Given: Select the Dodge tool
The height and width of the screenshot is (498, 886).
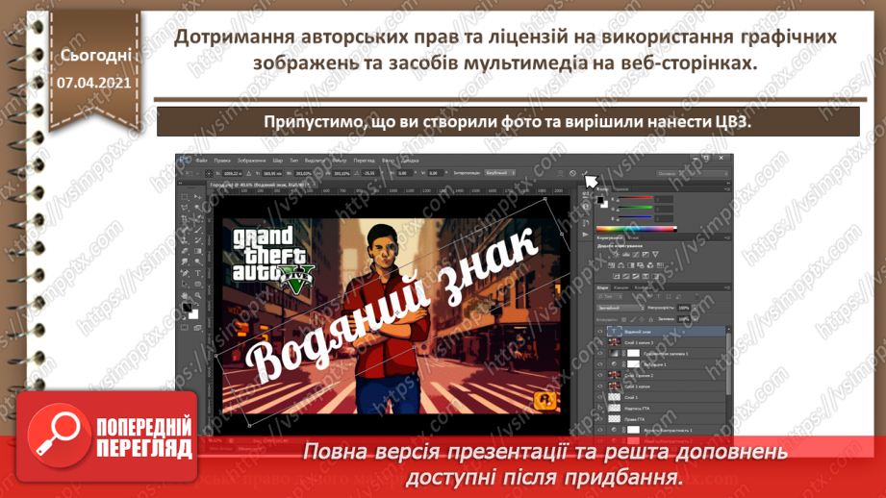Looking at the screenshot, I should 198,261.
